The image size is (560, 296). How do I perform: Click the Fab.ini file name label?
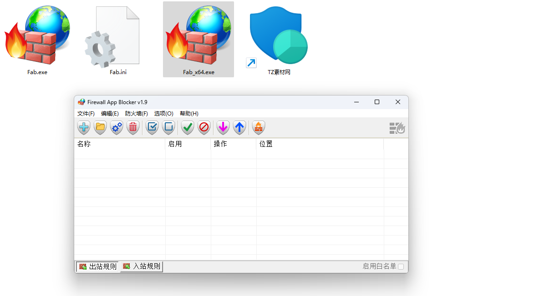118,72
